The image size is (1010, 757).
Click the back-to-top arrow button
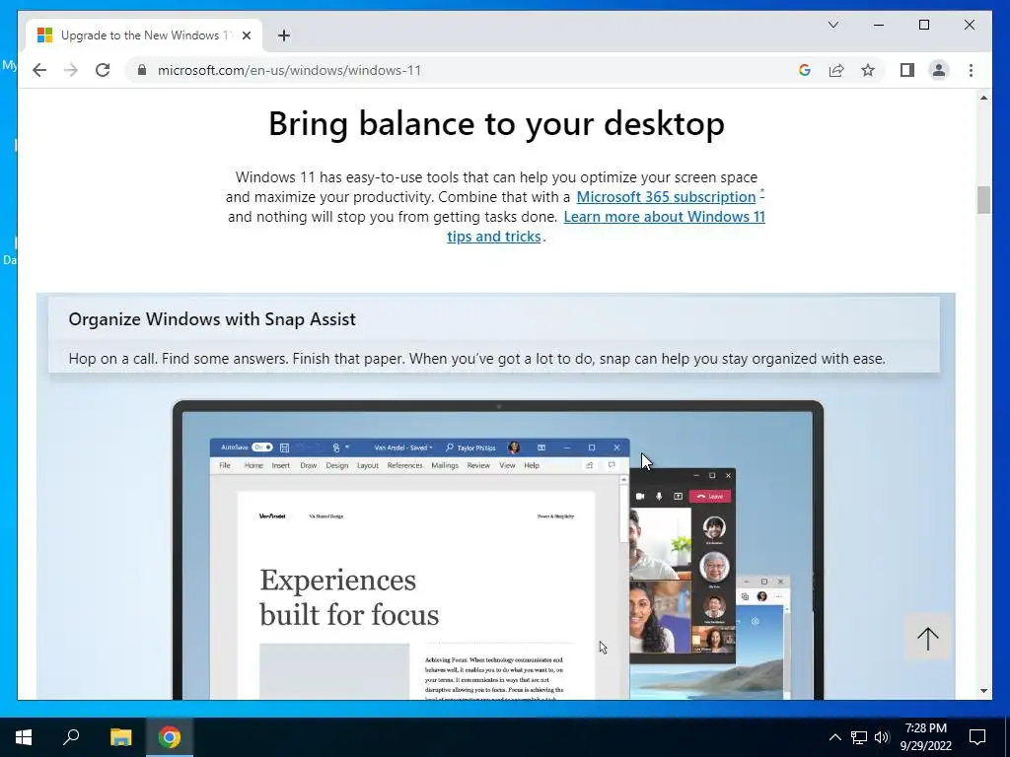(x=927, y=638)
